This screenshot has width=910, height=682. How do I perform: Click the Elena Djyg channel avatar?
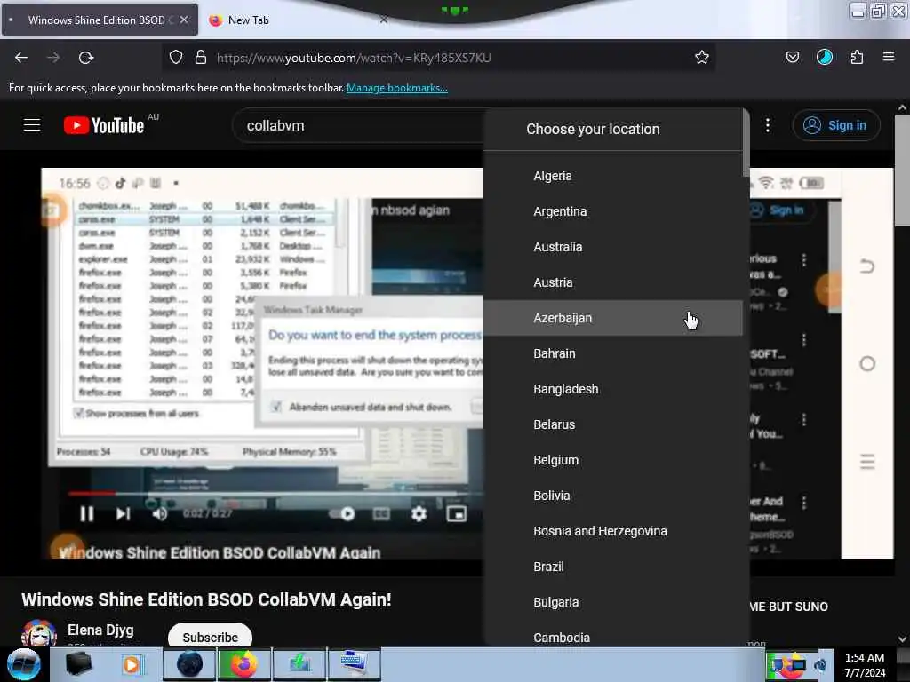39,633
